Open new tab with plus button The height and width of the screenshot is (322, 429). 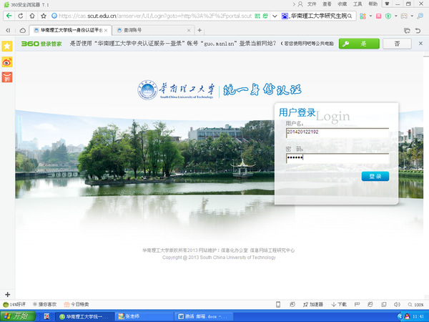(x=199, y=30)
